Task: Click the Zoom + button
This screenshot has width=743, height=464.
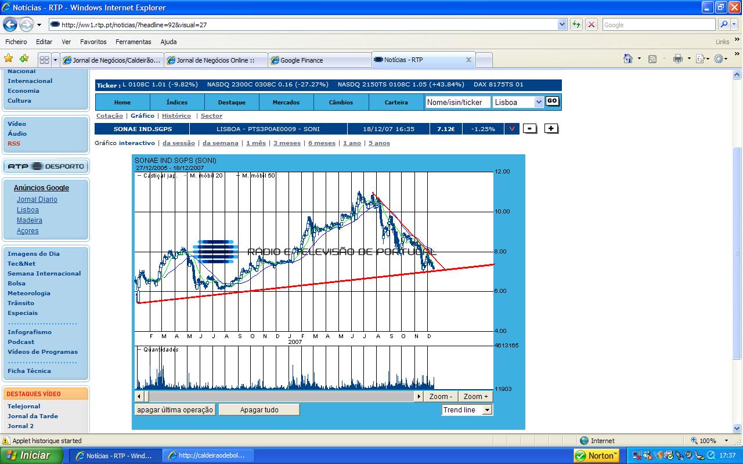Action: (475, 397)
